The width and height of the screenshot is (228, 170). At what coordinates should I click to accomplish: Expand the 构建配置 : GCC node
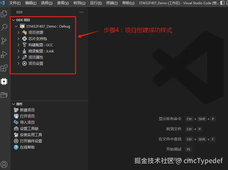18,45
